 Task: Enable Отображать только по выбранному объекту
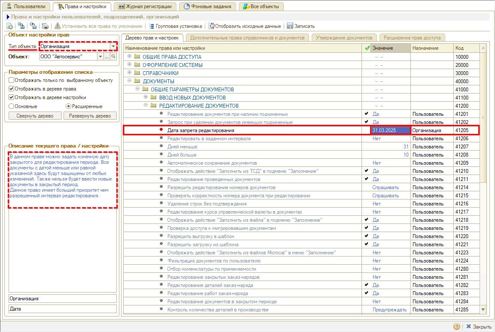click(x=12, y=80)
